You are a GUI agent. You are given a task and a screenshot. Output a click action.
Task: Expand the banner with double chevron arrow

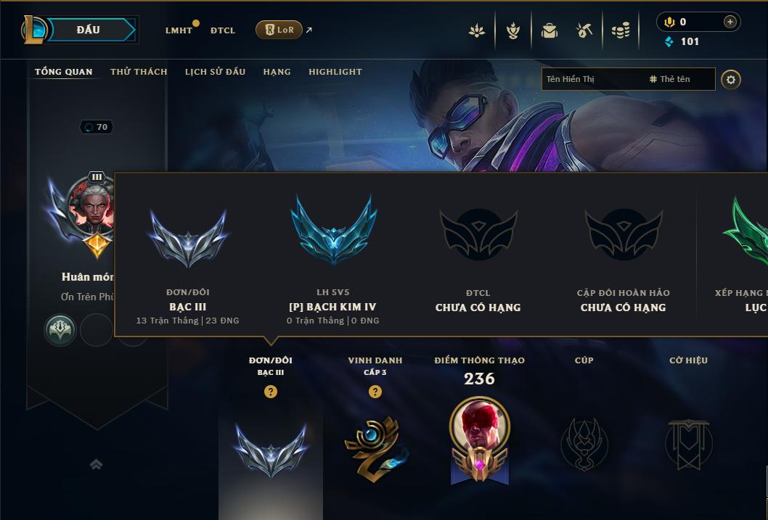[97, 464]
